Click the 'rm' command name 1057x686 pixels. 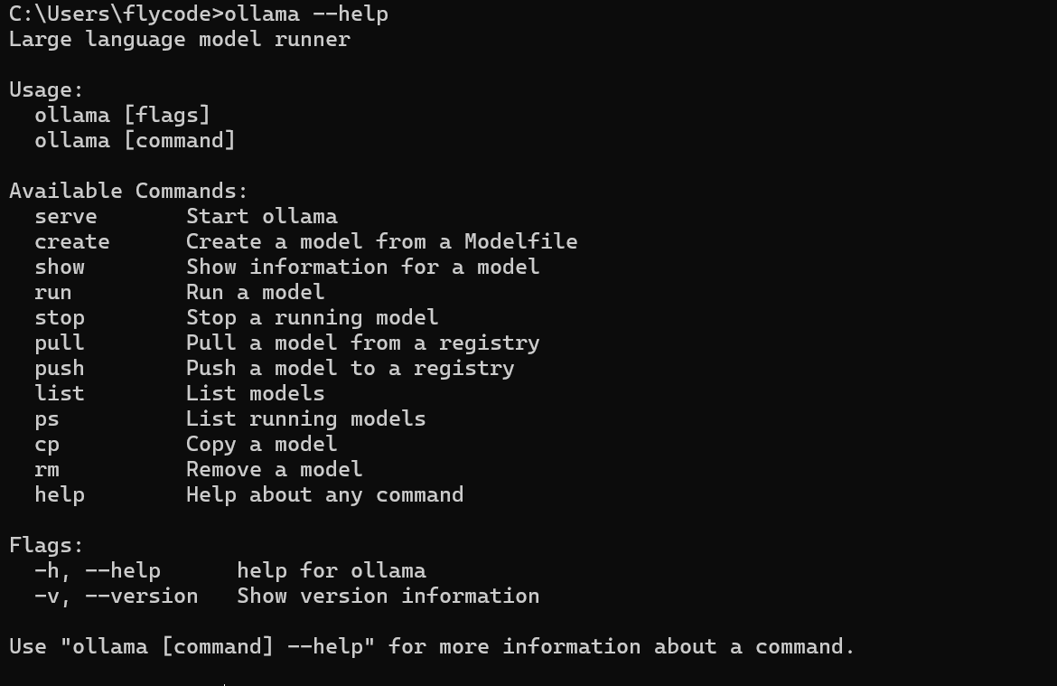click(47, 470)
